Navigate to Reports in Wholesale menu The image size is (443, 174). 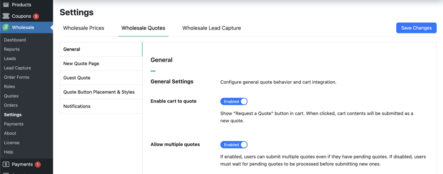tap(12, 49)
